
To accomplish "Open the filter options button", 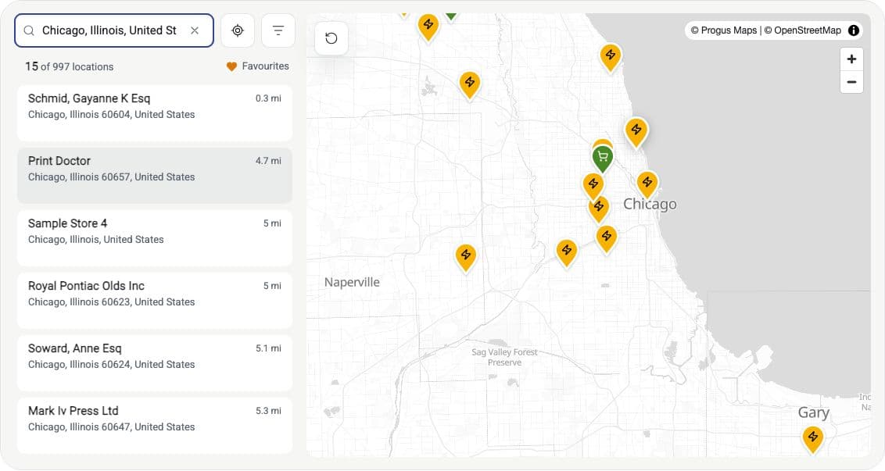I will coord(278,30).
